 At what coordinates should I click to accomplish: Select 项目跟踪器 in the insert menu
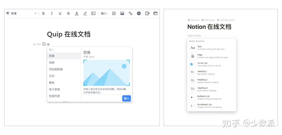tap(64, 69)
